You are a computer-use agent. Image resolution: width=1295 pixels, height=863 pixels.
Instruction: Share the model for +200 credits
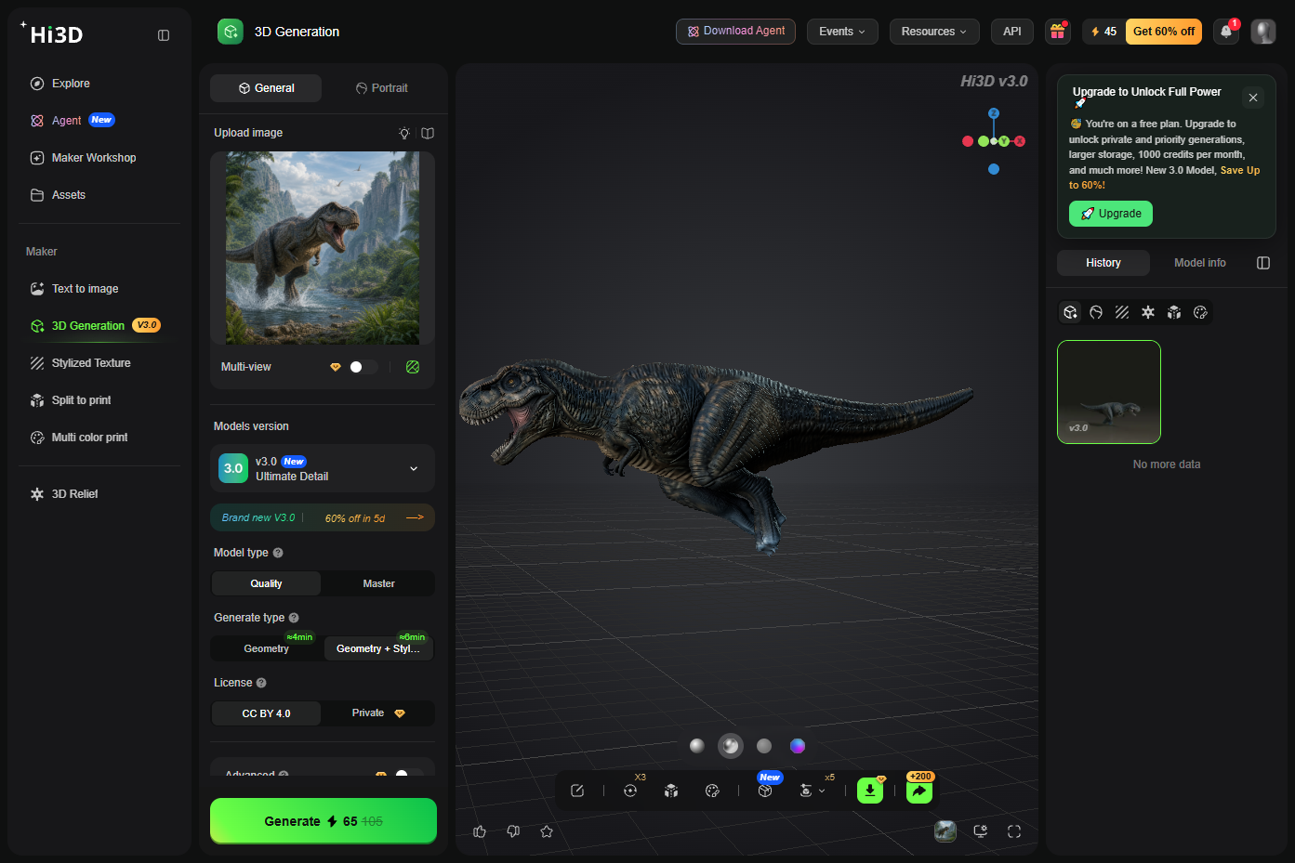pyautogui.click(x=918, y=791)
